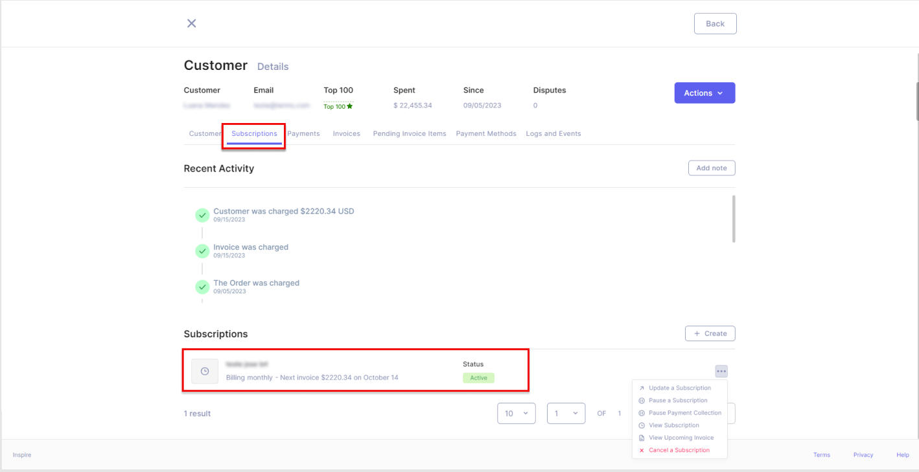The height and width of the screenshot is (472, 919).
Task: Click the Active status badge
Action: tap(478, 377)
